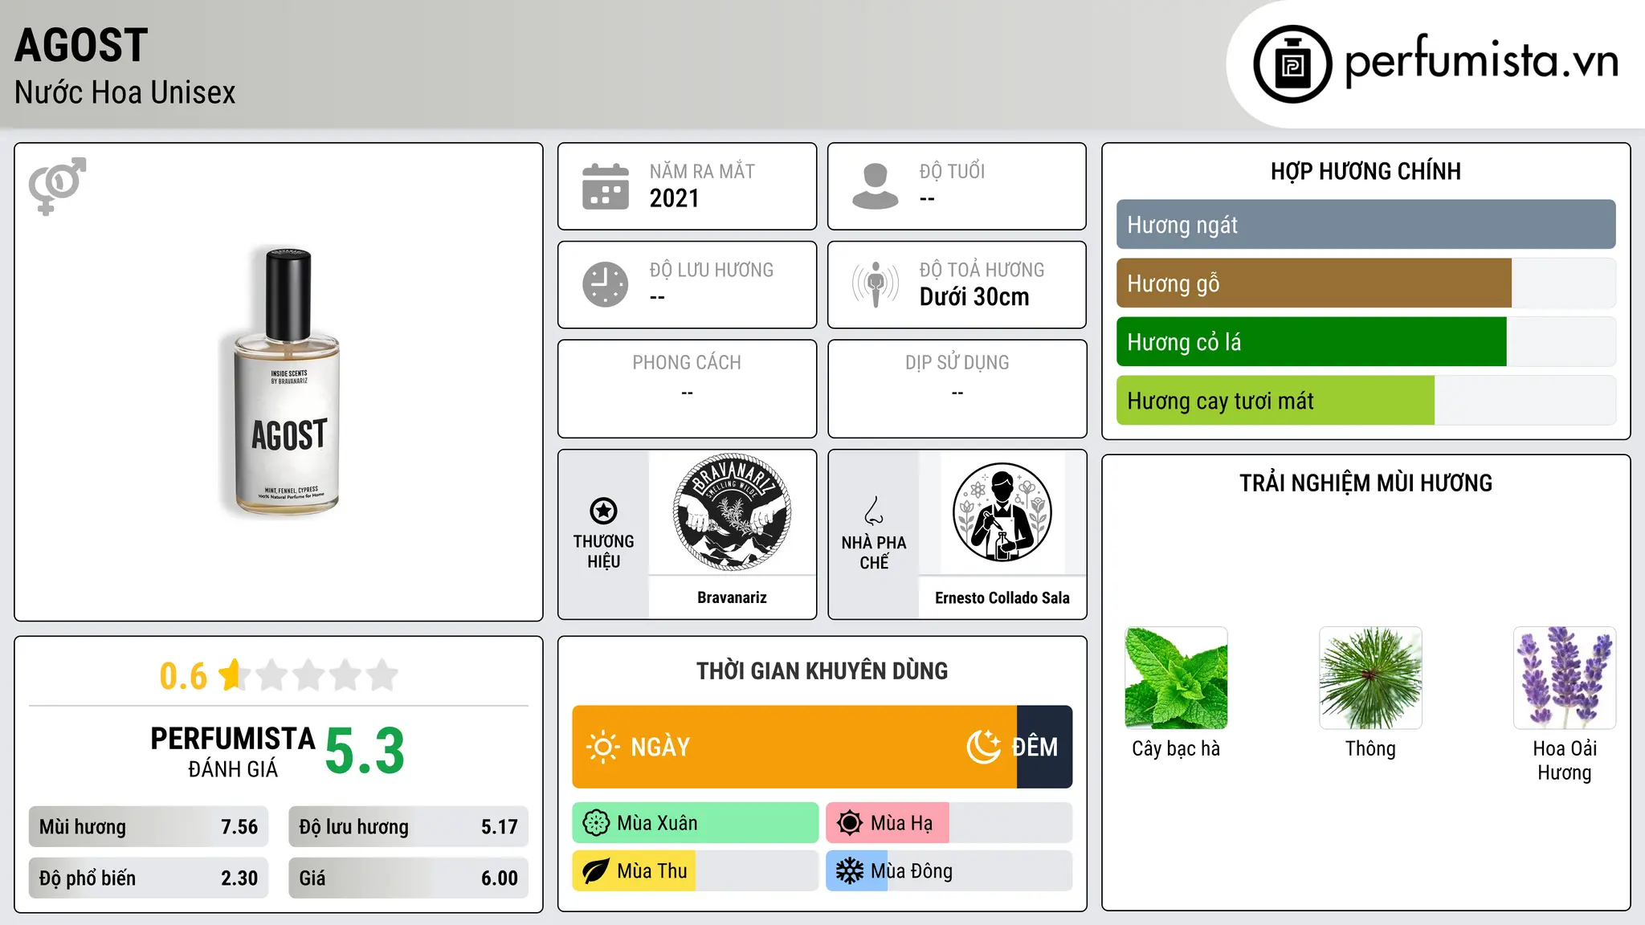1645x925 pixels.
Task: Click the Trải nghiệm mùi hương heading
Action: tap(1365, 483)
